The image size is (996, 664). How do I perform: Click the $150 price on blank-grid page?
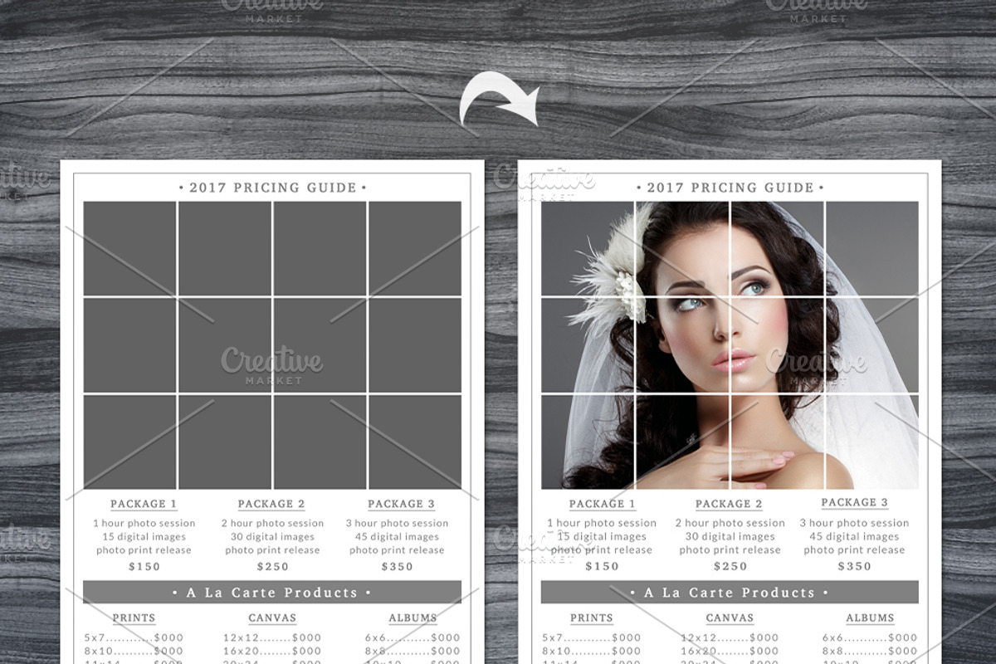click(144, 567)
